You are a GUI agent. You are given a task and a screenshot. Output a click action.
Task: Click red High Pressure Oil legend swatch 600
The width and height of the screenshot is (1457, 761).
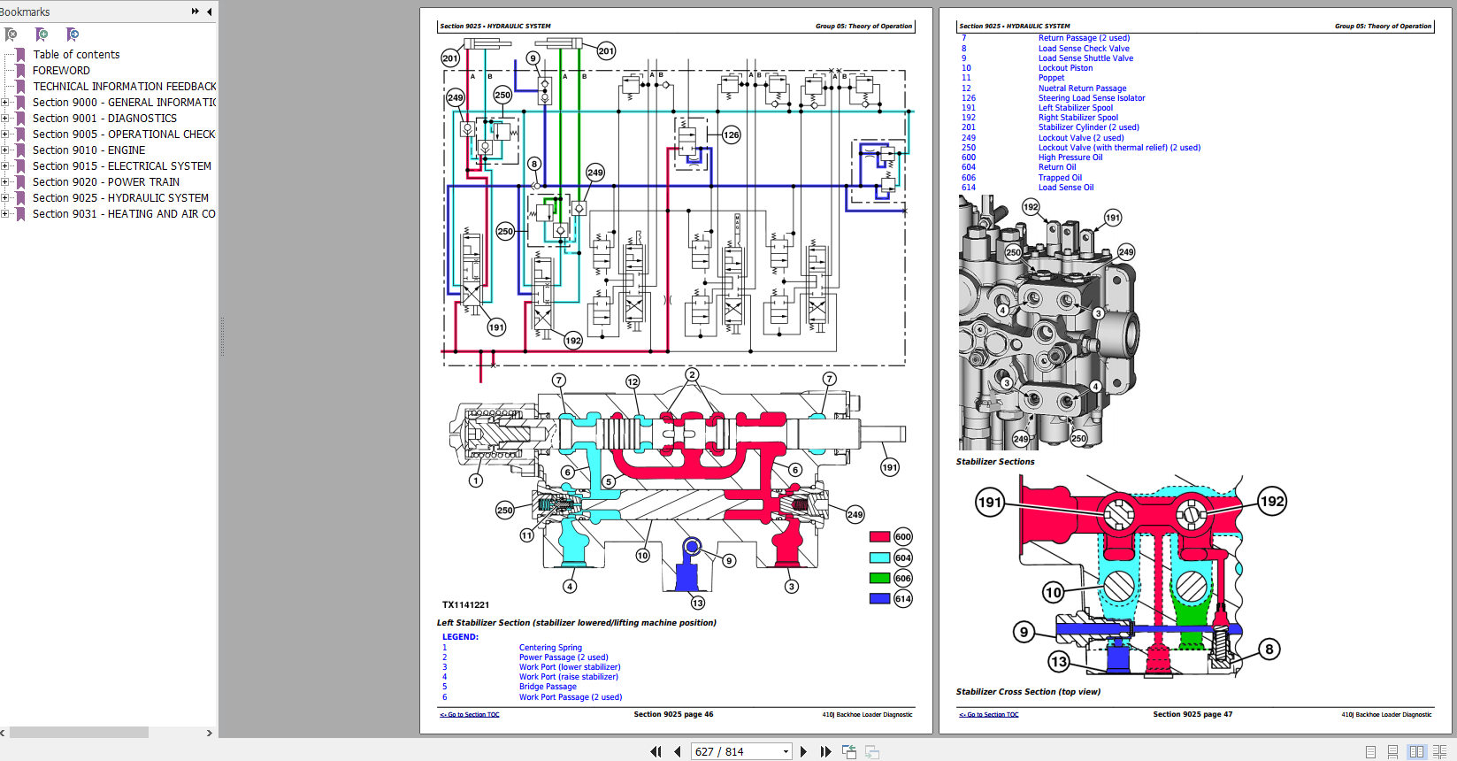click(879, 537)
